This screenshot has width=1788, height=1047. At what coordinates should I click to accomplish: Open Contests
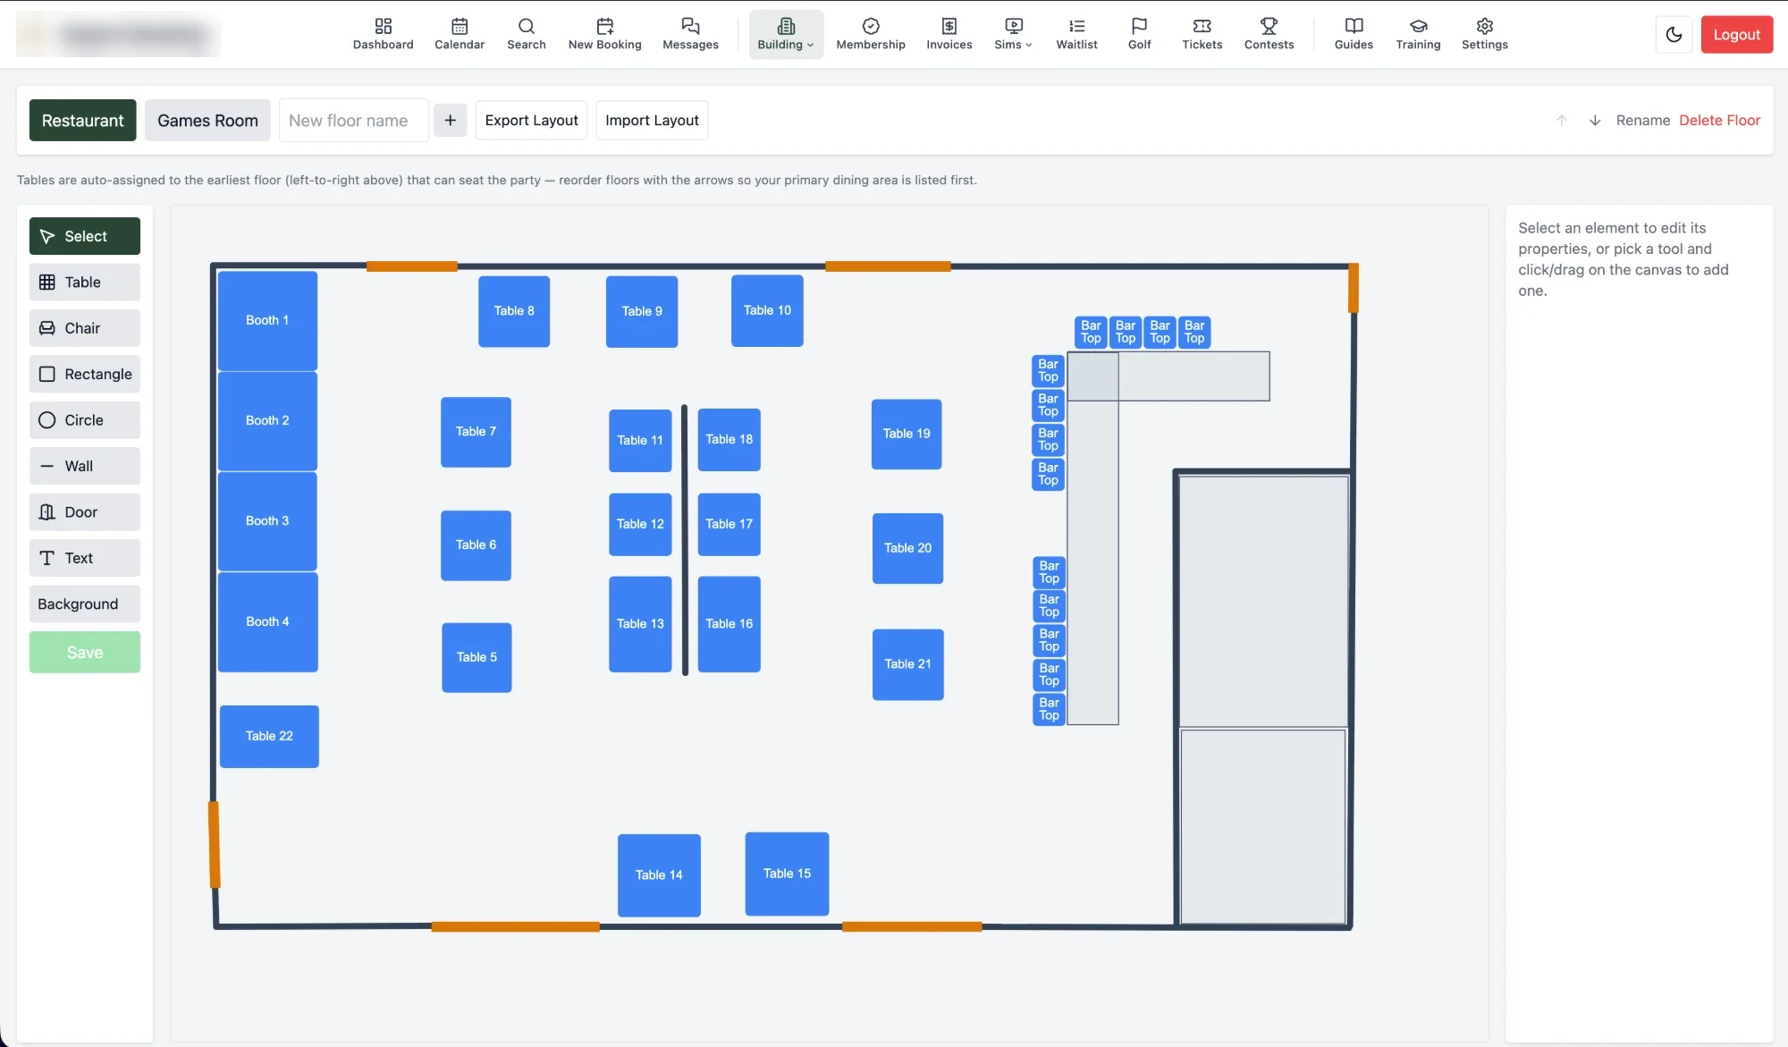(1269, 34)
